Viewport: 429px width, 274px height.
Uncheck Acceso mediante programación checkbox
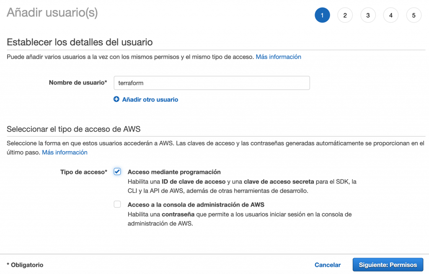117,172
